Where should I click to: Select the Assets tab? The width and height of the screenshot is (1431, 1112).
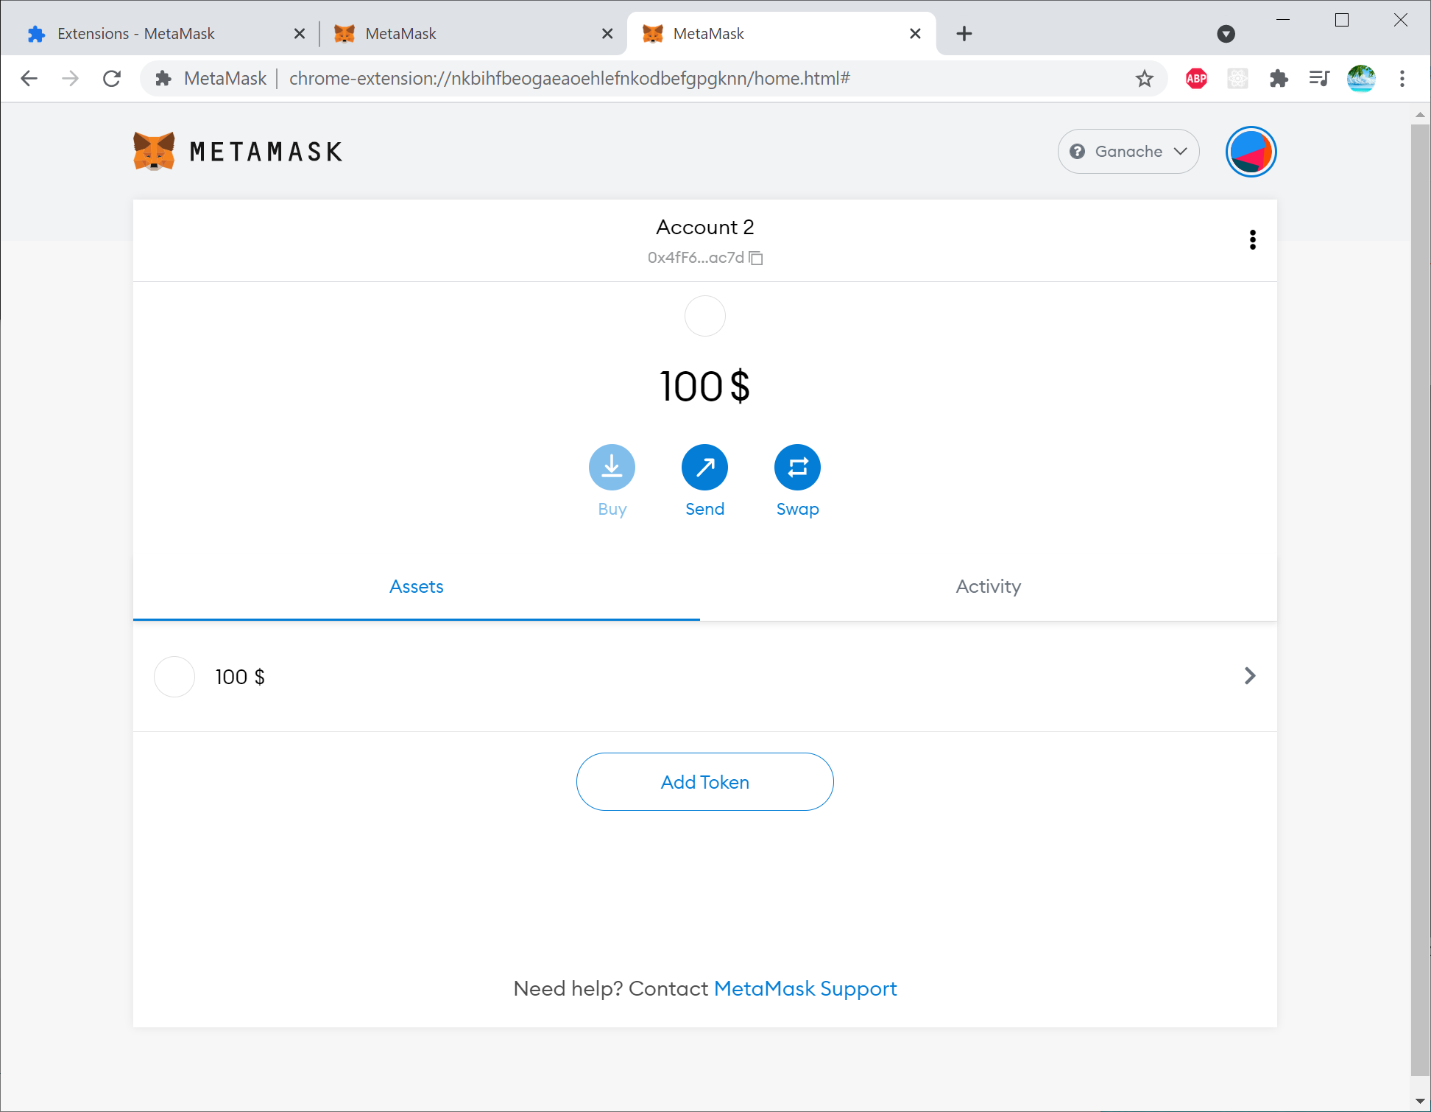(x=416, y=586)
